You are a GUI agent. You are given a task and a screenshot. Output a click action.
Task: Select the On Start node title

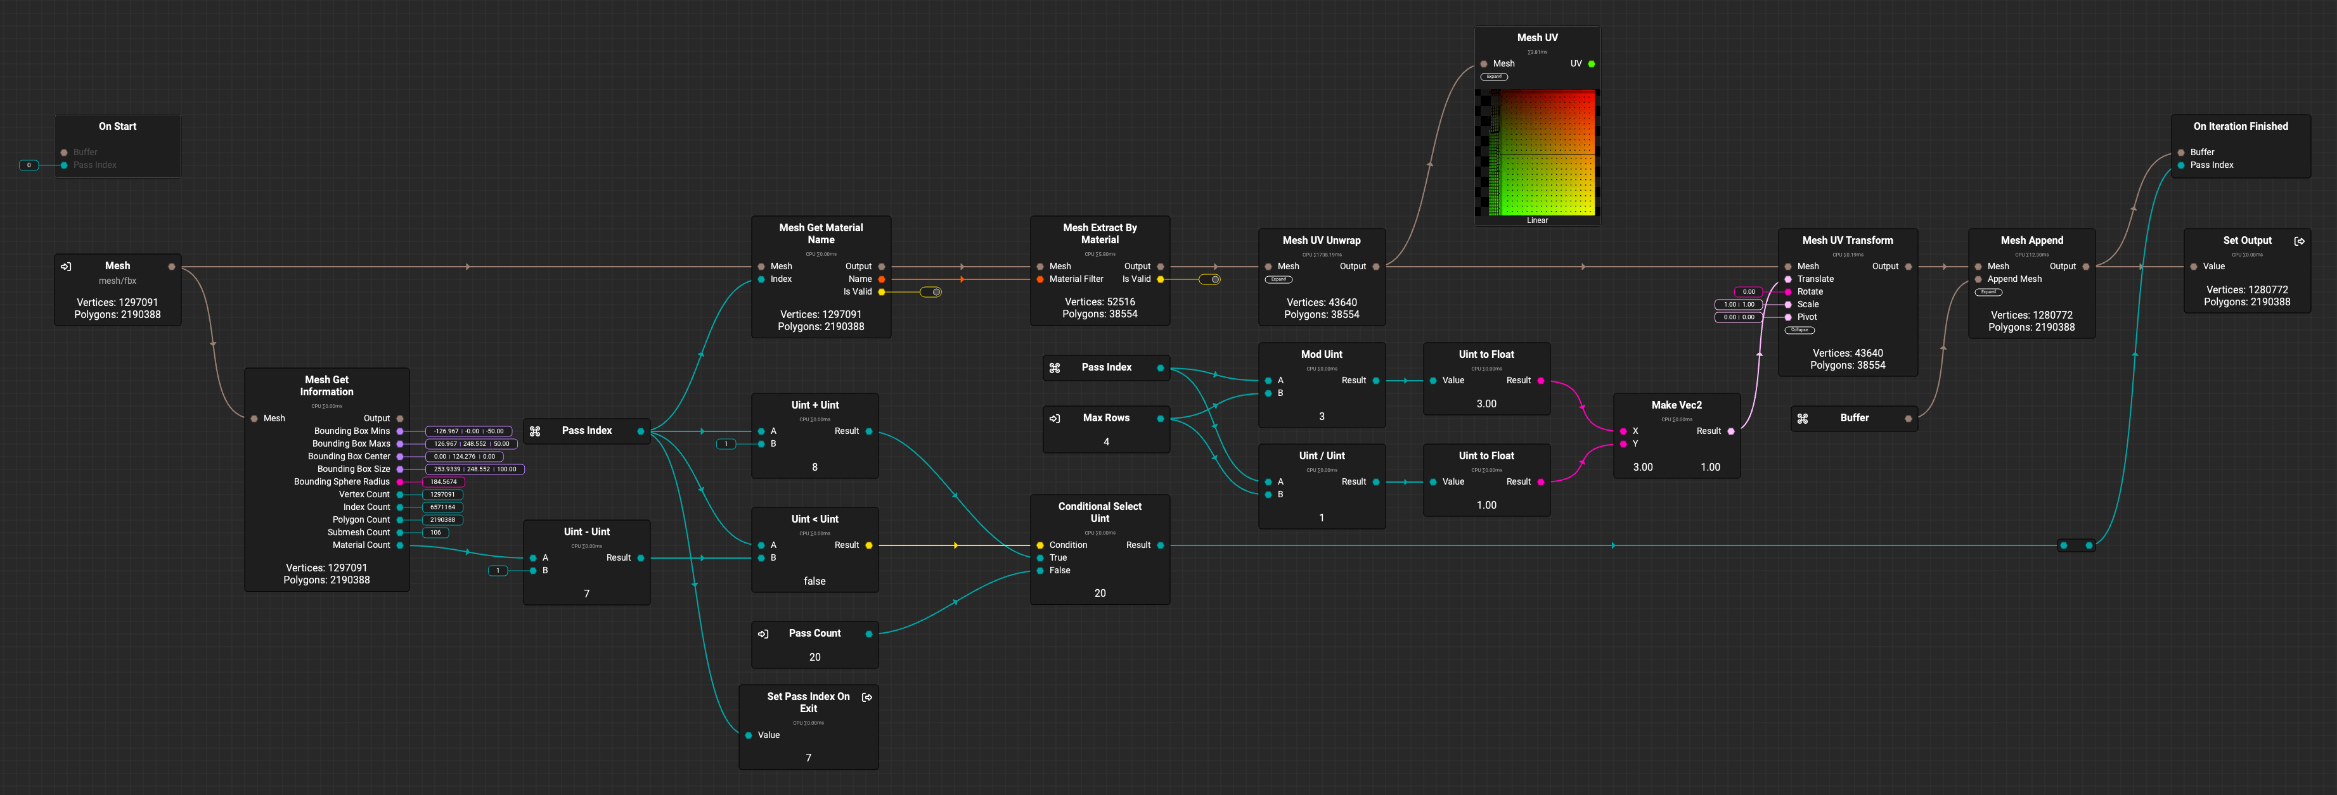pyautogui.click(x=117, y=127)
